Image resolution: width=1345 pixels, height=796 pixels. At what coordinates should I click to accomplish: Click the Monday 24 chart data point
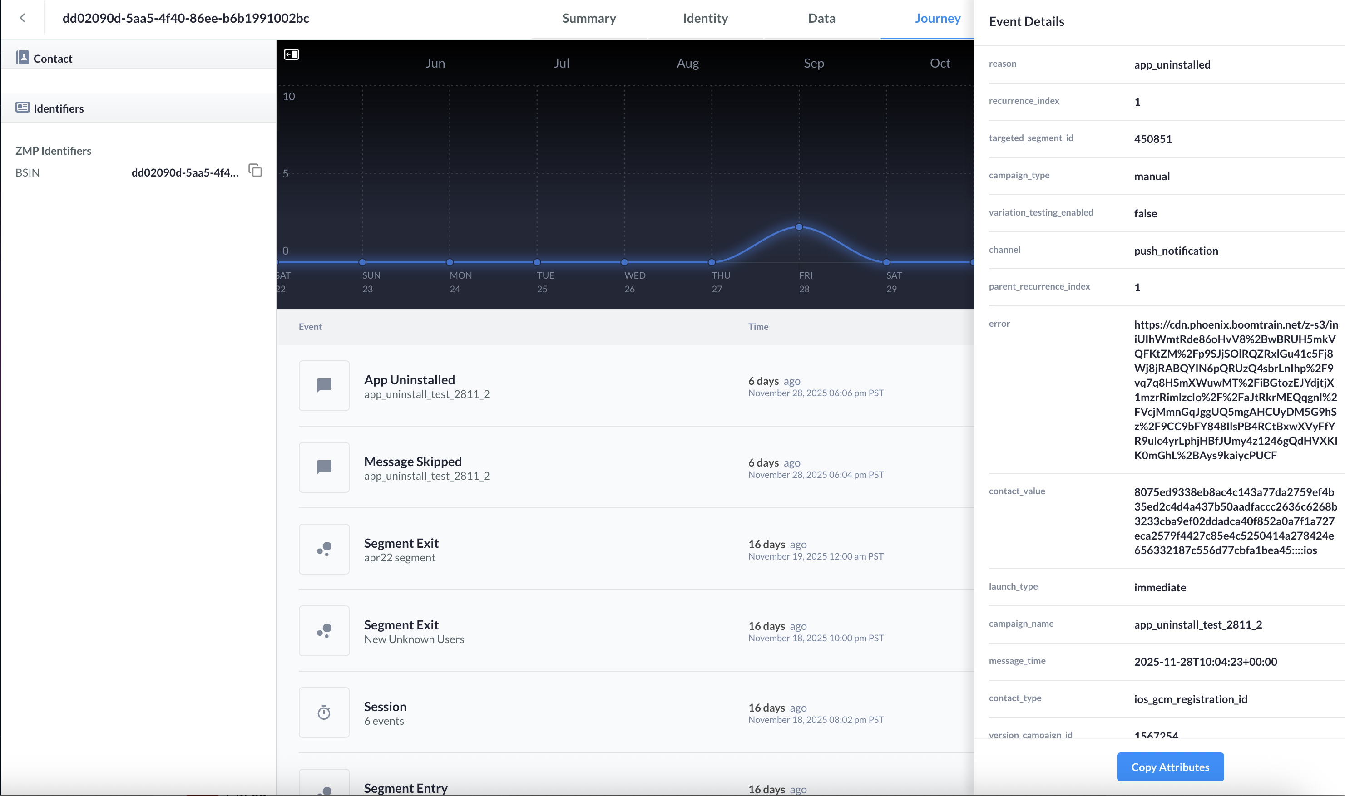click(x=450, y=262)
